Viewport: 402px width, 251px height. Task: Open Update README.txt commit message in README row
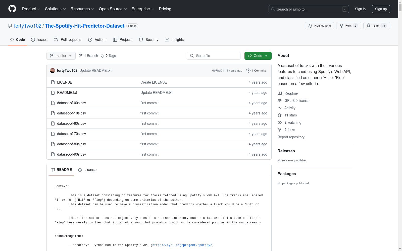[157, 93]
